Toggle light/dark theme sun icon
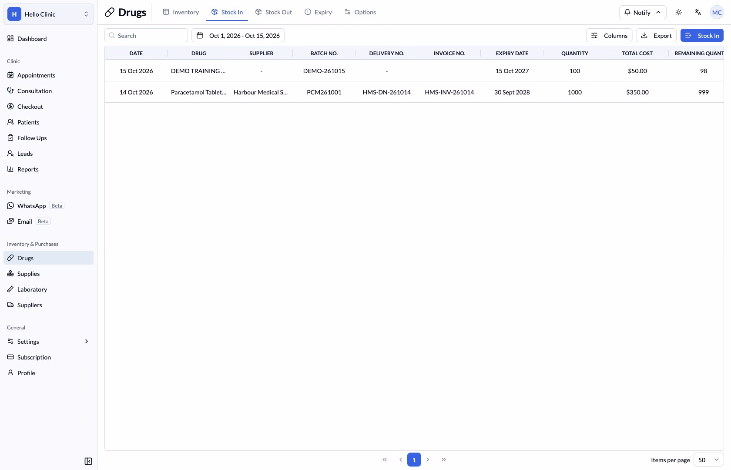The height and width of the screenshot is (470, 731). (679, 12)
